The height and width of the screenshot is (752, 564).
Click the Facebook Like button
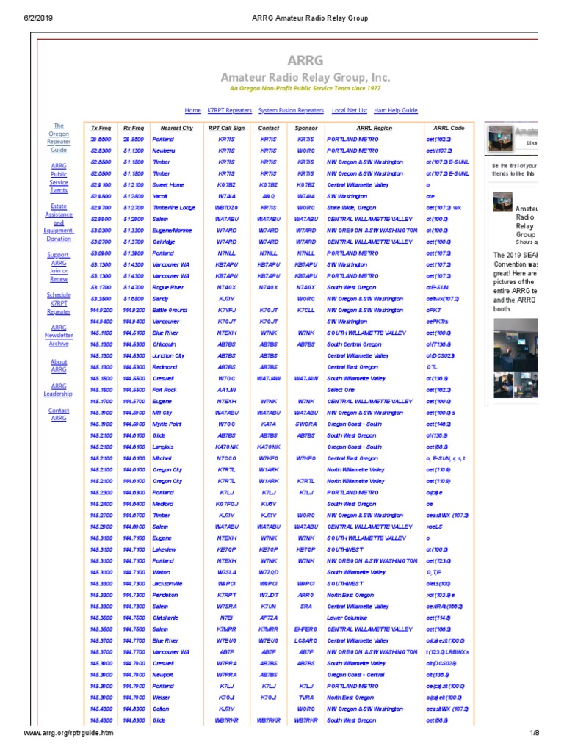[x=532, y=143]
